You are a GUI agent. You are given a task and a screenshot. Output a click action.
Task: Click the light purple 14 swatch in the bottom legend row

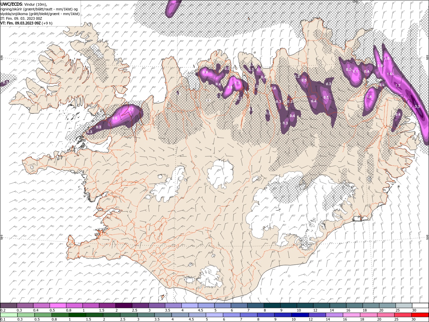334,315
